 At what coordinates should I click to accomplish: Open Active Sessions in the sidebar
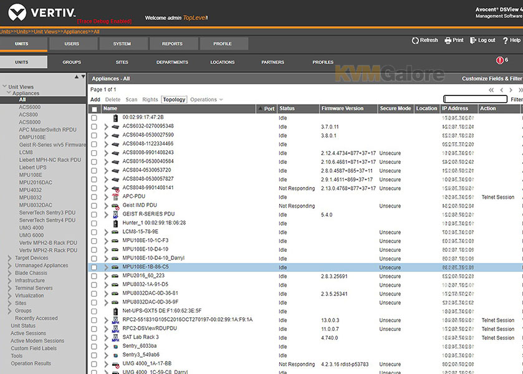[x=28, y=333]
